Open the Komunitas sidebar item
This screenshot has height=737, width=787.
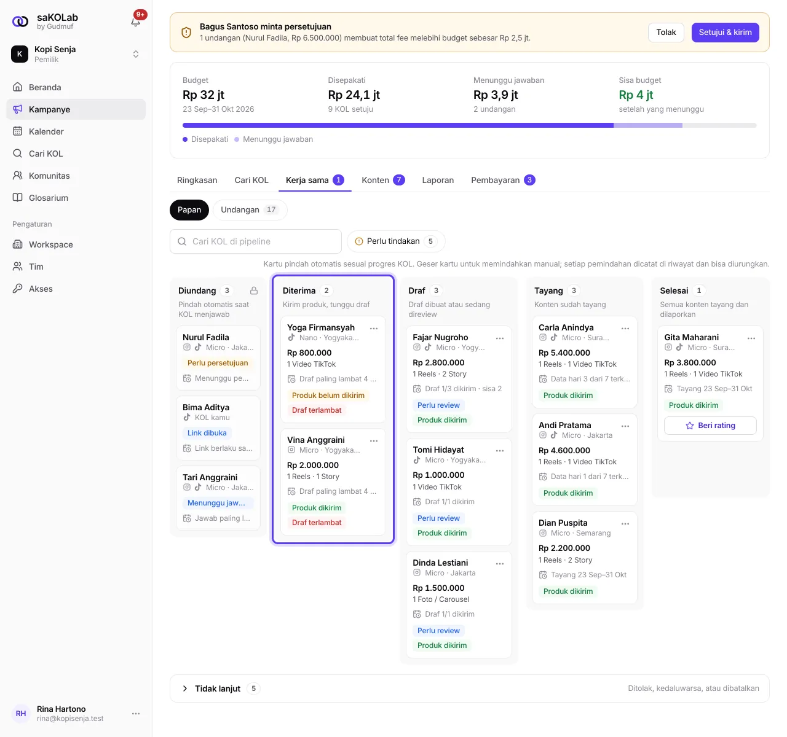pos(76,176)
